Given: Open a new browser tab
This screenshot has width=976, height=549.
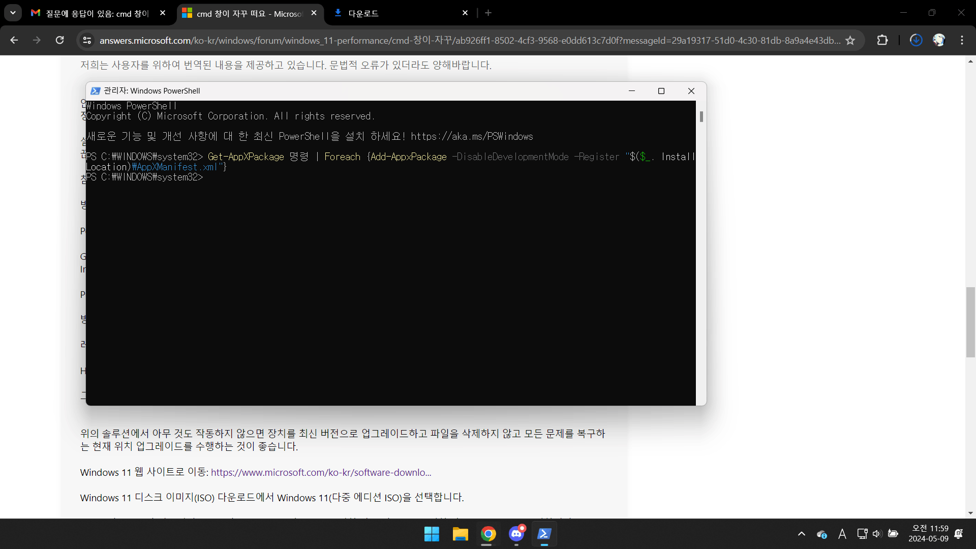Looking at the screenshot, I should [488, 13].
